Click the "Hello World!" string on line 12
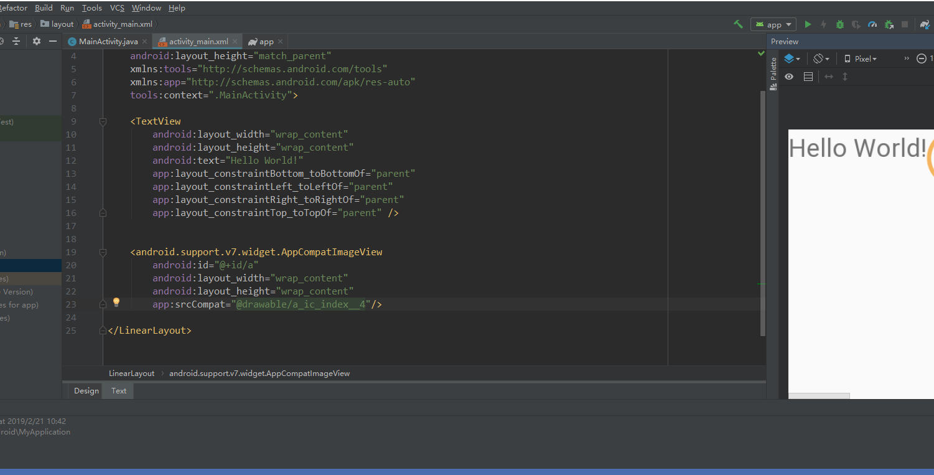The image size is (934, 475). [x=264, y=161]
